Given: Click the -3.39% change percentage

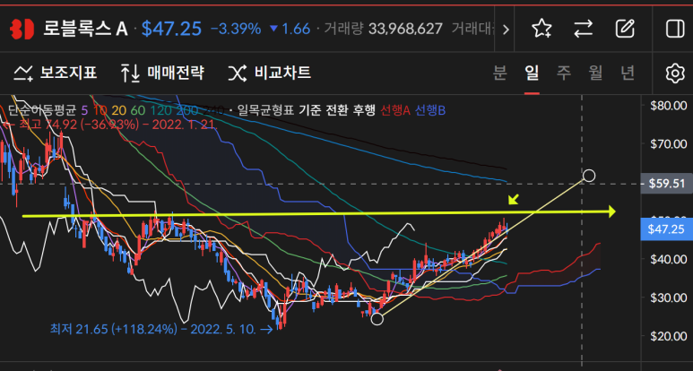Looking at the screenshot, I should tap(236, 30).
